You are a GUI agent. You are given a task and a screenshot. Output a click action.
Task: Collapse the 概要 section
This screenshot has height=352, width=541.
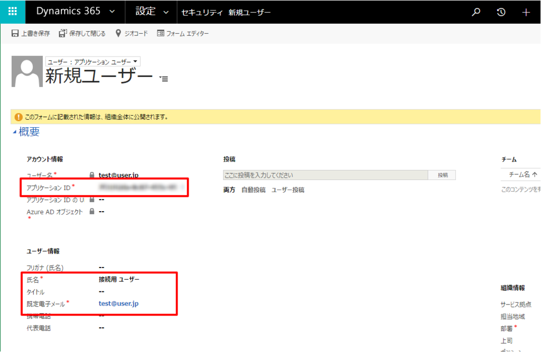tap(15, 132)
